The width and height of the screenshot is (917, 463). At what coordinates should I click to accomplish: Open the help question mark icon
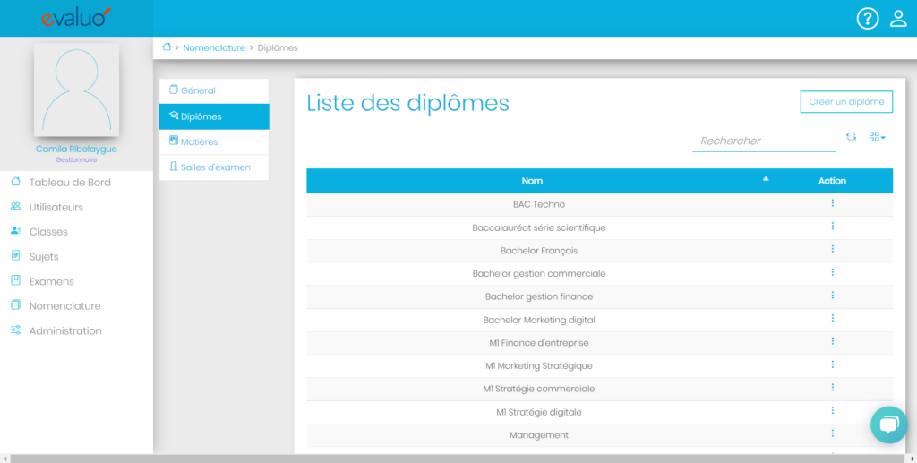[868, 18]
